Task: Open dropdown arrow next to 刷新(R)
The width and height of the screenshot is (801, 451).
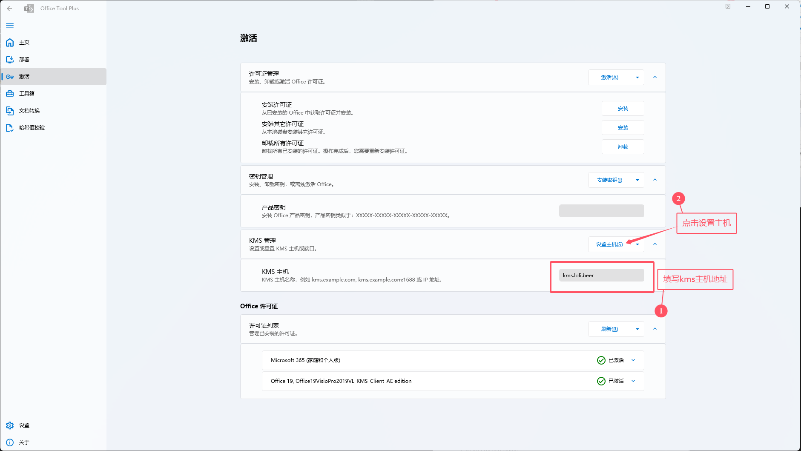Action: pos(637,329)
